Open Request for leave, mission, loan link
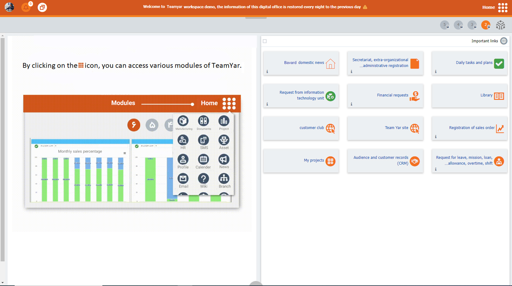Screen dimensions: 512x286 pos(464,160)
